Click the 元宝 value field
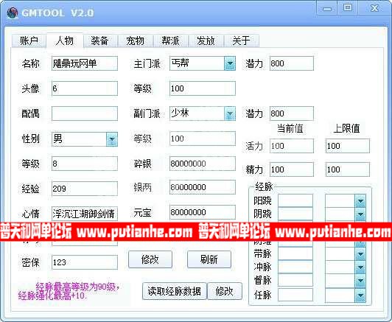The height and width of the screenshot is (322, 392). (x=202, y=212)
